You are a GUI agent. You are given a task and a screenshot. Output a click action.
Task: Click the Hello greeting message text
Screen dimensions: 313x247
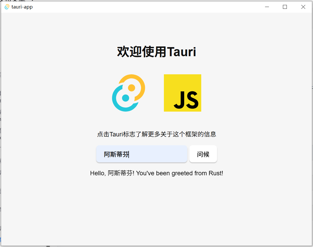(x=157, y=173)
